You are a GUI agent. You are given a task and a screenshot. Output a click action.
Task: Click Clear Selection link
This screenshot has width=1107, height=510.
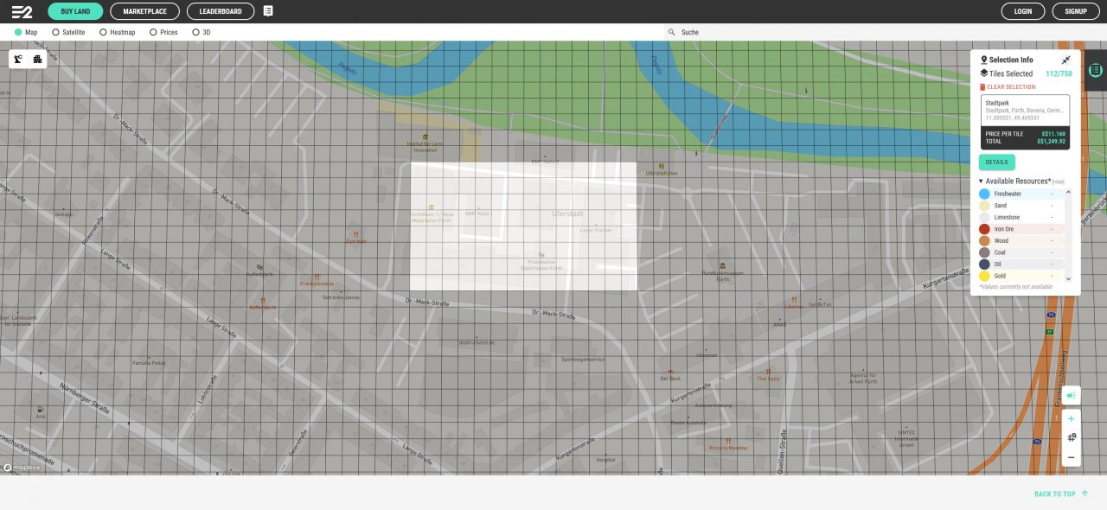pyautogui.click(x=1008, y=87)
